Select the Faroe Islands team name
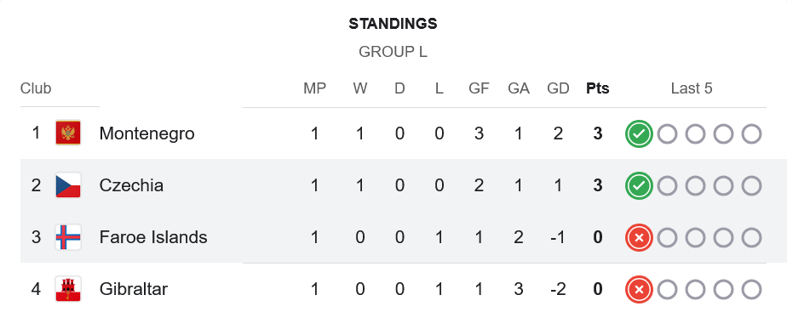Screen dimensions: 787x329 [153, 237]
